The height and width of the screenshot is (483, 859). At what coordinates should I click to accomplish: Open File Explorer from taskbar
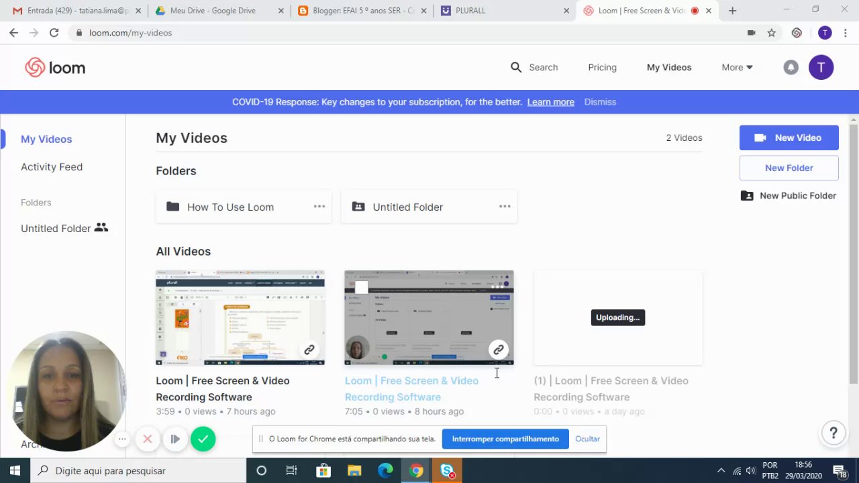(x=354, y=470)
